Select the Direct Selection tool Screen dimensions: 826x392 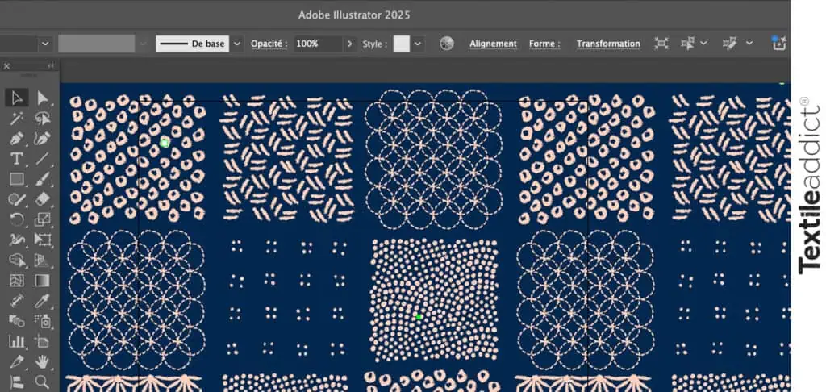pyautogui.click(x=43, y=98)
